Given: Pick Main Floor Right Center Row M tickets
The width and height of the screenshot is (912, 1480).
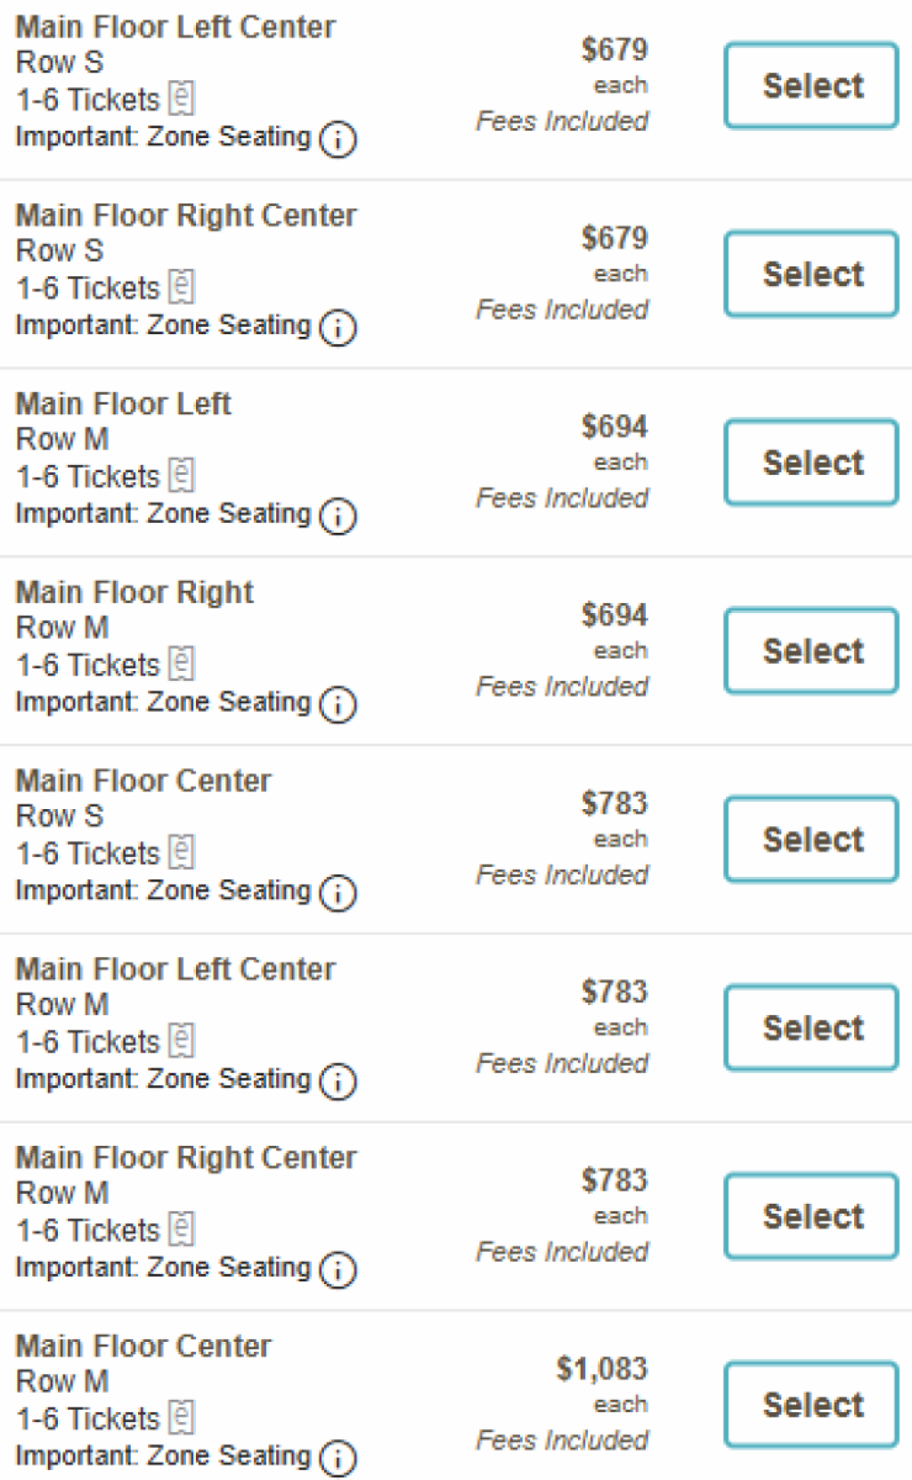Looking at the screenshot, I should [810, 1216].
